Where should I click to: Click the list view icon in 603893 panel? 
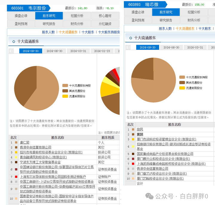(128, 47)
